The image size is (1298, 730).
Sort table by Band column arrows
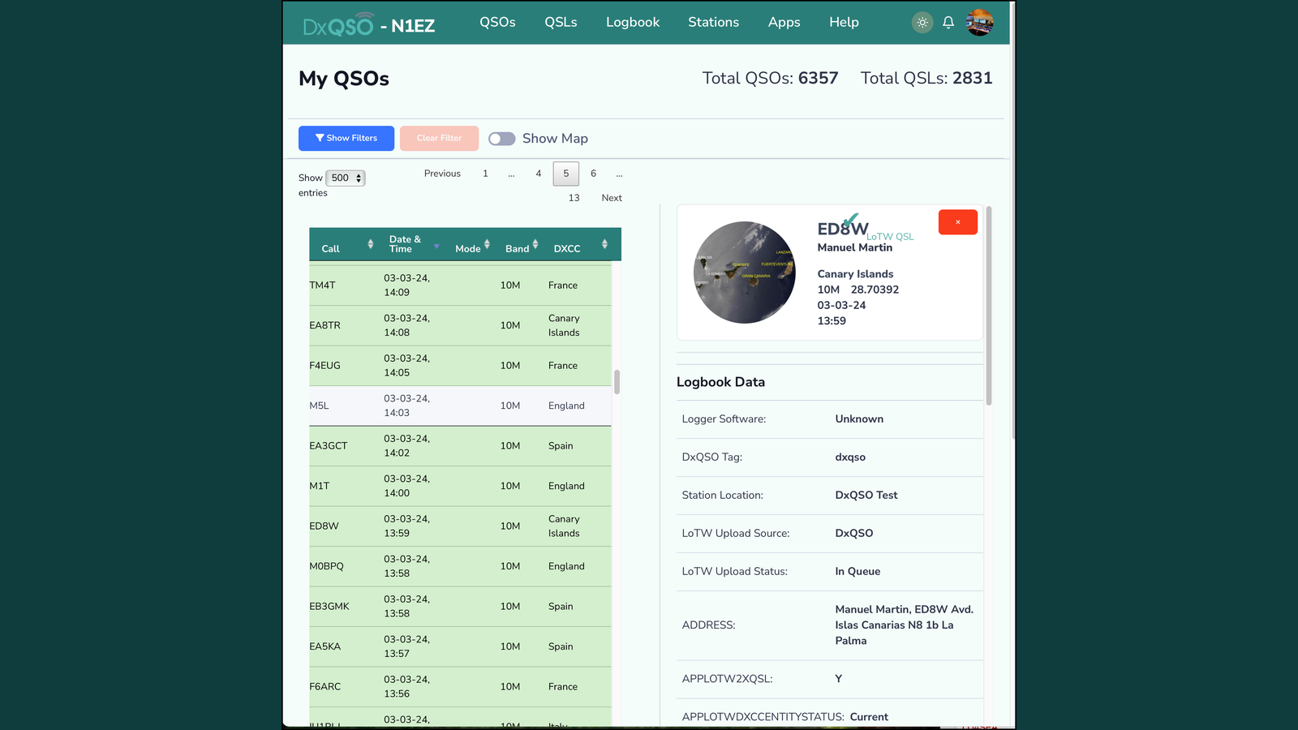pyautogui.click(x=535, y=244)
